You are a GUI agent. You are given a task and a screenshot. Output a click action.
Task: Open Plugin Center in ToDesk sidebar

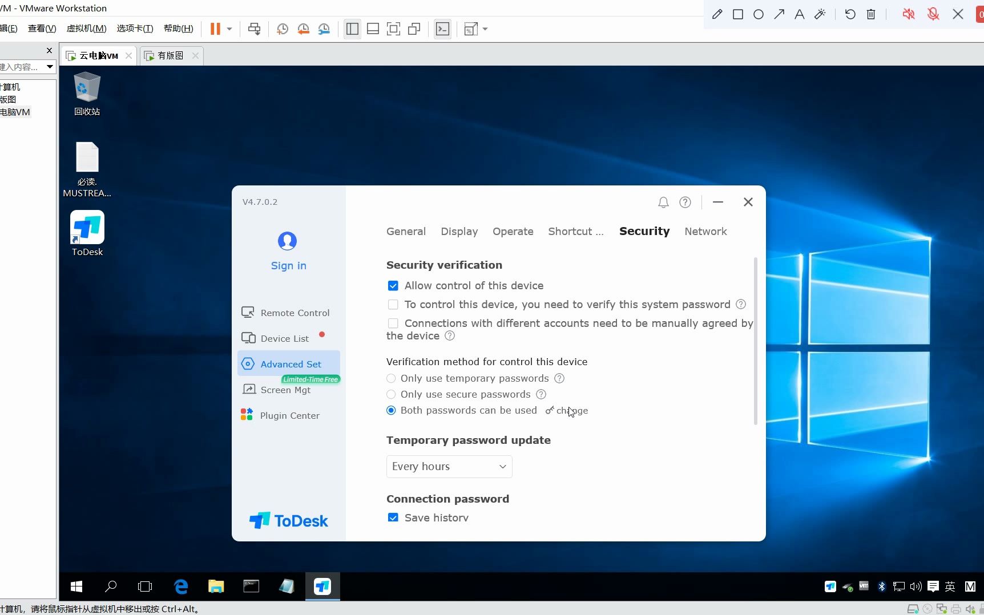[x=289, y=415]
